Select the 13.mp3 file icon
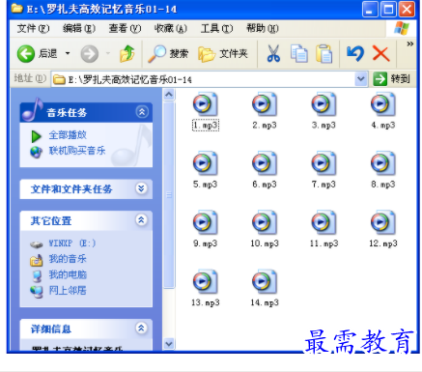The width and height of the screenshot is (422, 372). point(206,282)
